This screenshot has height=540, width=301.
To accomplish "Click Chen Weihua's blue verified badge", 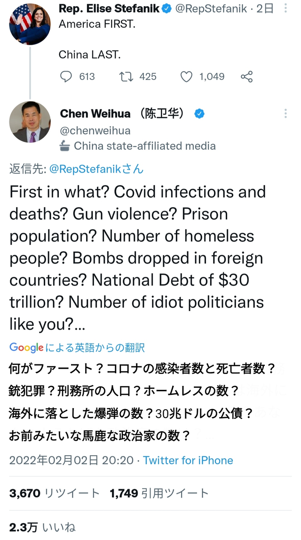I will 199,113.
